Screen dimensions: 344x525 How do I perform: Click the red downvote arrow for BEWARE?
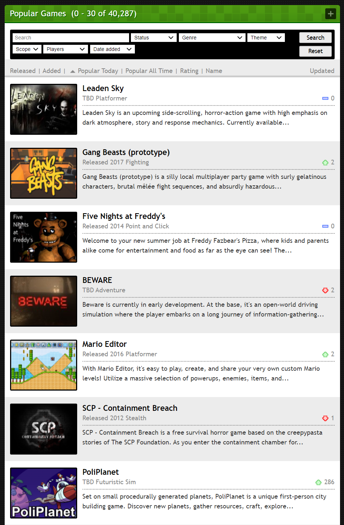pos(325,291)
